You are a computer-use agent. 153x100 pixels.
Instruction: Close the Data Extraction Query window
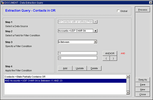point(151,3)
